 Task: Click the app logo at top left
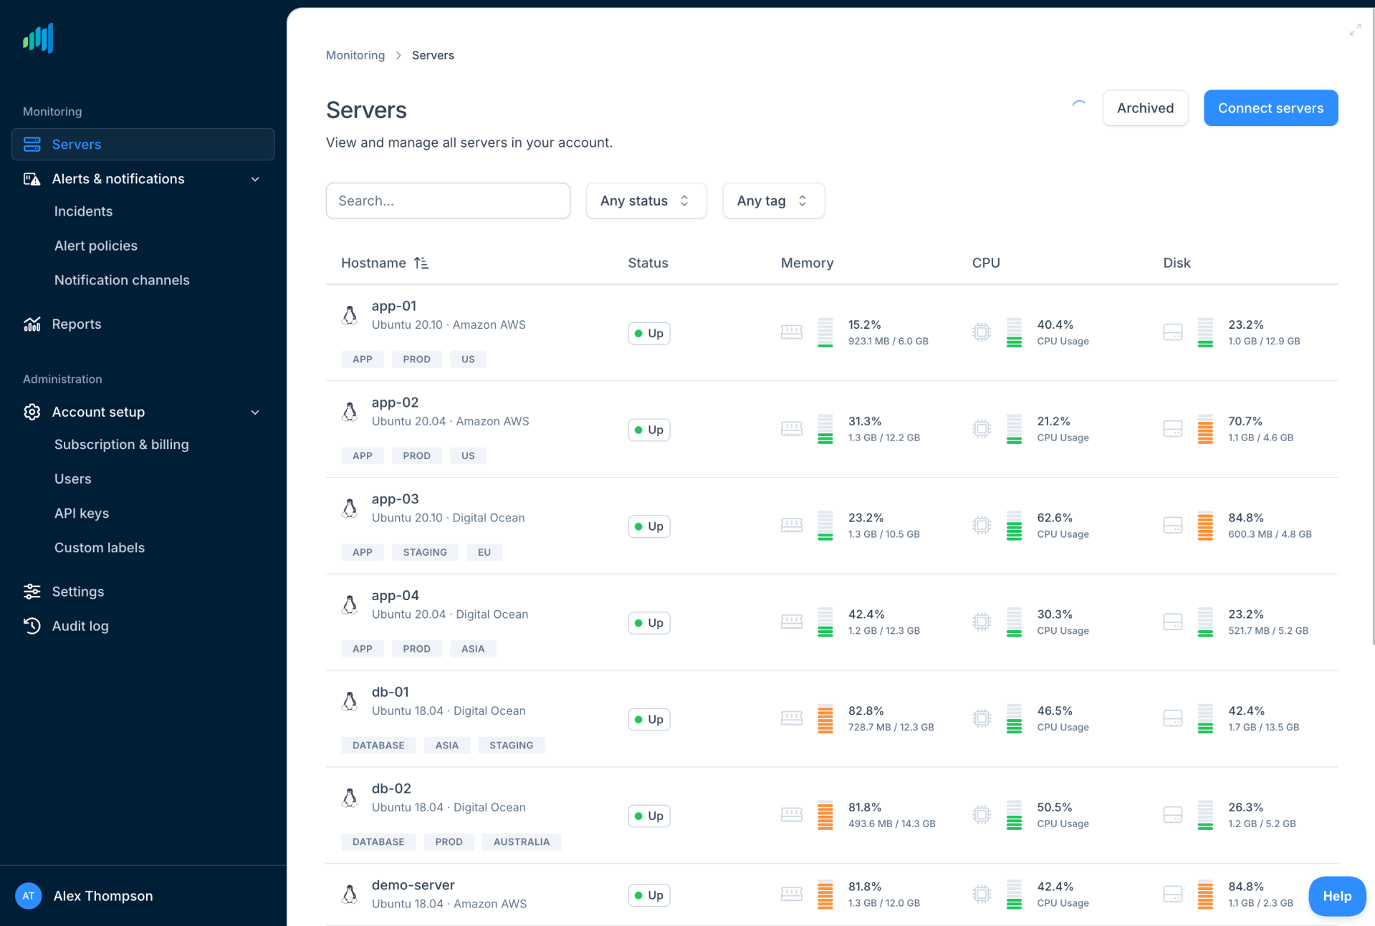(x=37, y=38)
